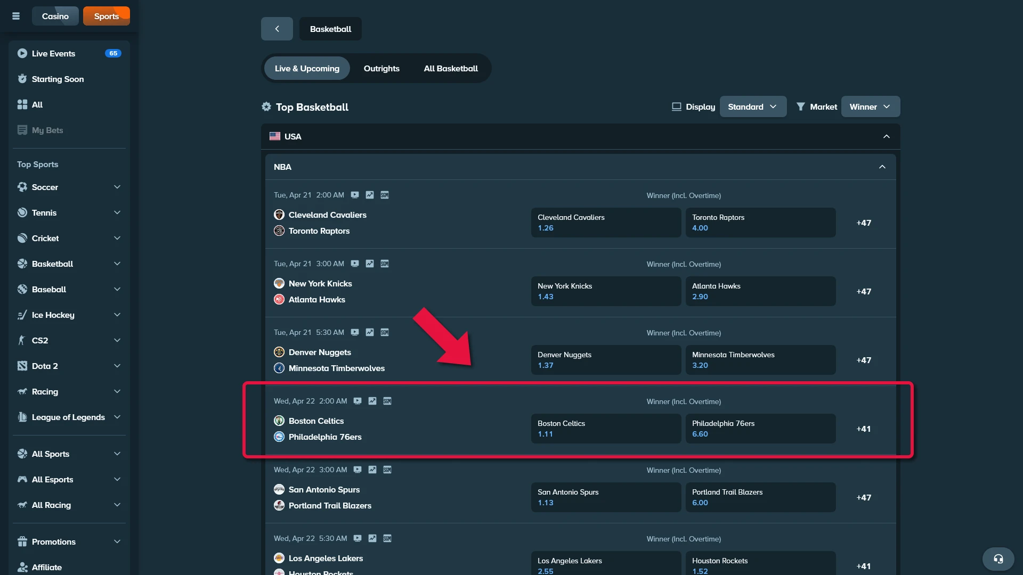Pick Portland Trail Blazers at 6.00

coord(761,497)
